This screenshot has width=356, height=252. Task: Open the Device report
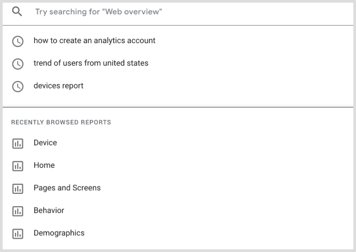click(x=45, y=143)
